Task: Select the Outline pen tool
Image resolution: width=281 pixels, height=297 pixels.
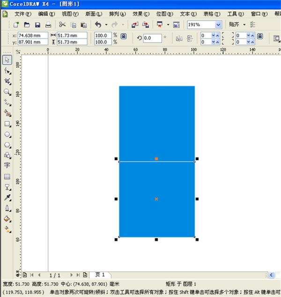Action: click(x=7, y=208)
